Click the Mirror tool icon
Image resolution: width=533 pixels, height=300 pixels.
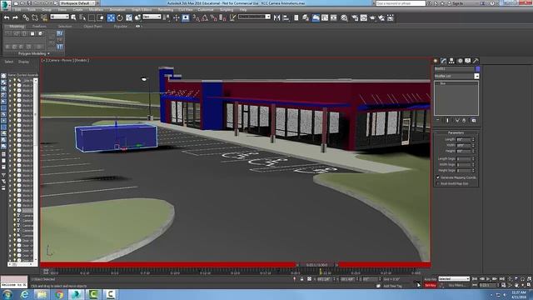click(x=276, y=18)
